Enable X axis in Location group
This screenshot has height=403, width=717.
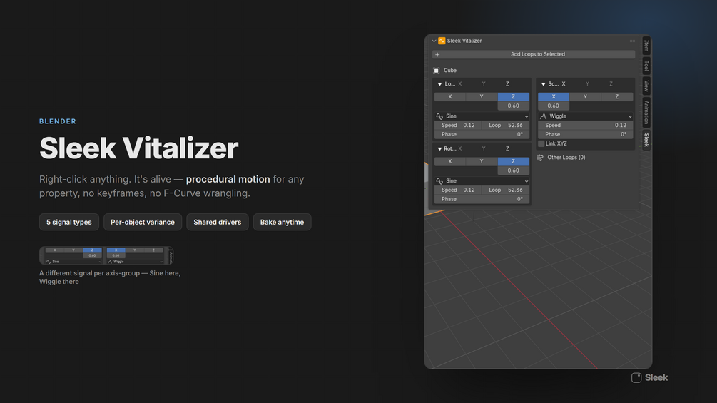pos(450,97)
